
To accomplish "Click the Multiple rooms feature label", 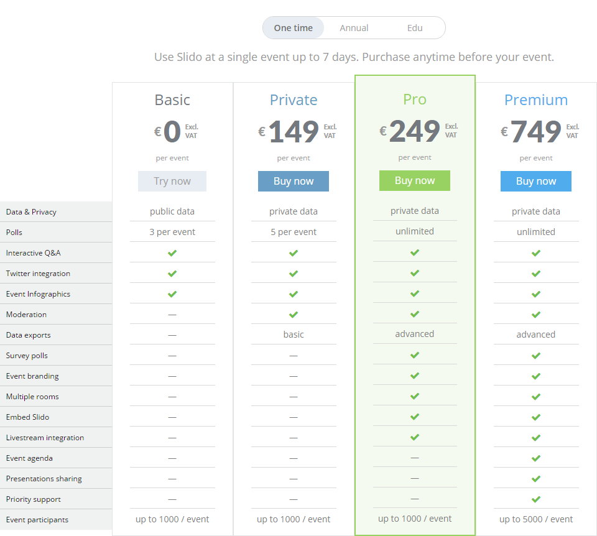I will (x=32, y=397).
